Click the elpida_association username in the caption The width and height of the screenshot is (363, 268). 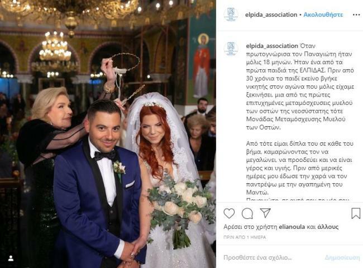(272, 46)
